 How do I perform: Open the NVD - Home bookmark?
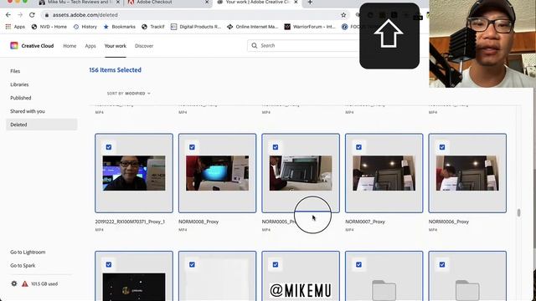click(x=49, y=27)
